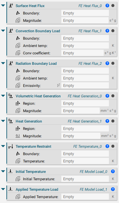Collapse the Volumetric Heat Generation section
Image resolution: width=119 pixels, height=203 pixels.
pyautogui.click(x=3, y=96)
